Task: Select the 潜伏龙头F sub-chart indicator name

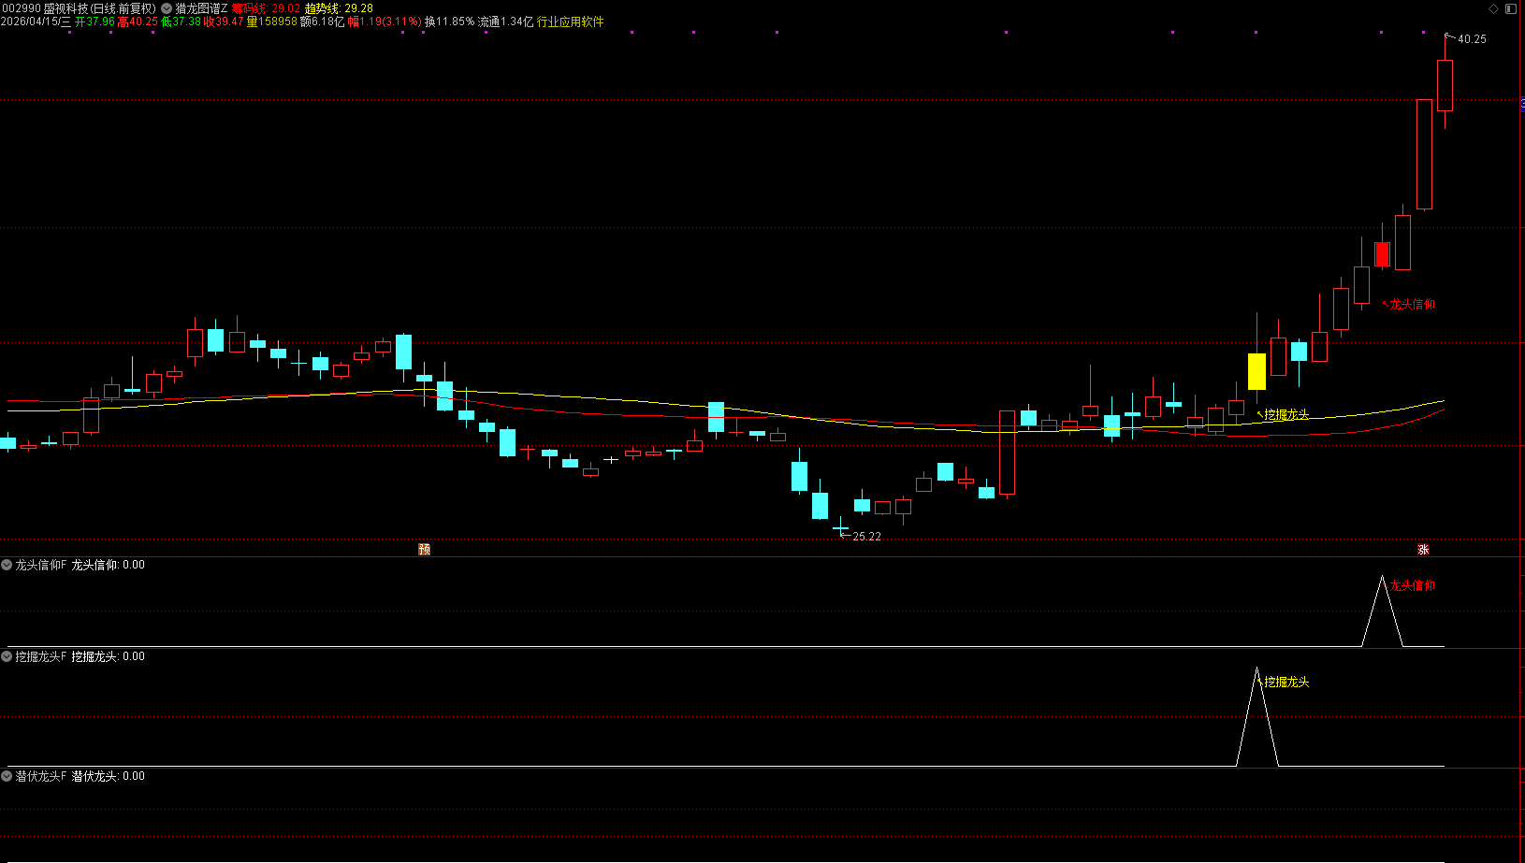Action: (x=41, y=776)
